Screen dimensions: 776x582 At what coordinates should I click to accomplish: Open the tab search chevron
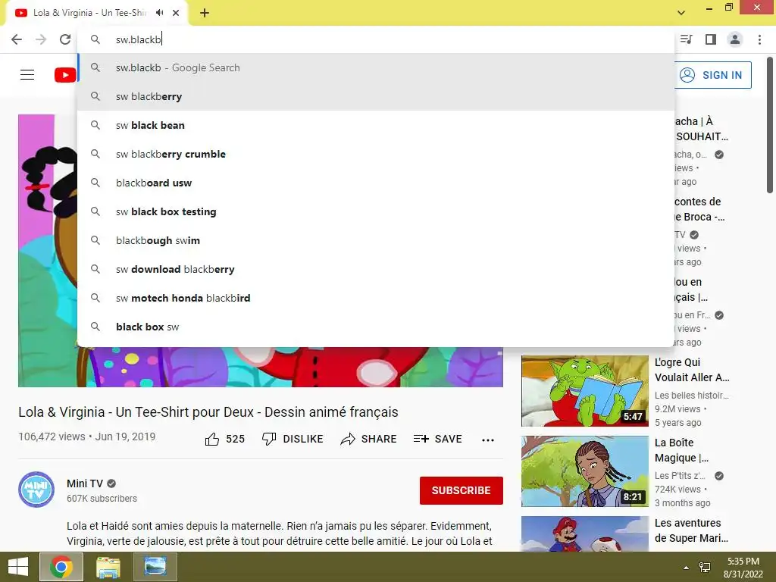tap(681, 13)
